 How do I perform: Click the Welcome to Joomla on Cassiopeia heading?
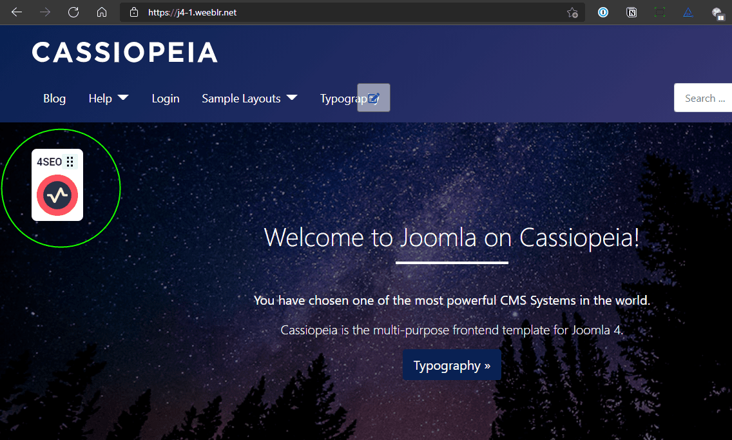[x=452, y=238]
